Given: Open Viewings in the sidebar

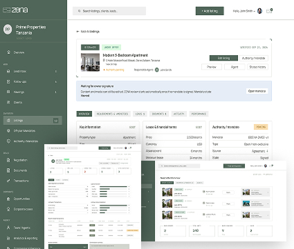Looking at the screenshot, I should tap(19, 92).
